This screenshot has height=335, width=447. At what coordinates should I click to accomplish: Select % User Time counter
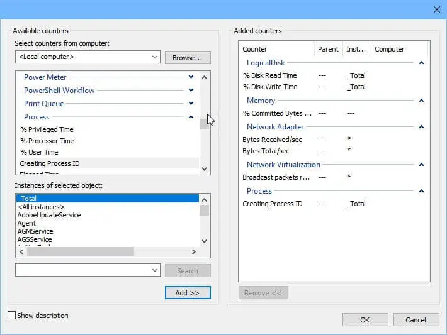click(109, 152)
